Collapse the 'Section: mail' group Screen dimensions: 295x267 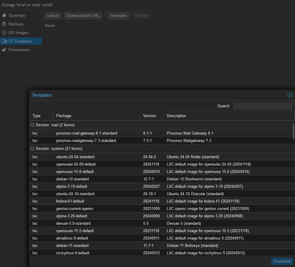click(x=33, y=125)
